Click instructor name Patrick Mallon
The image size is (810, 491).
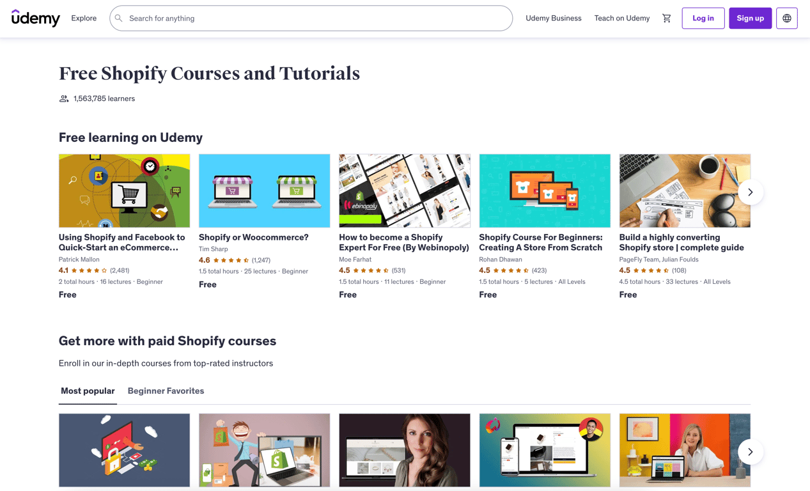[79, 260]
